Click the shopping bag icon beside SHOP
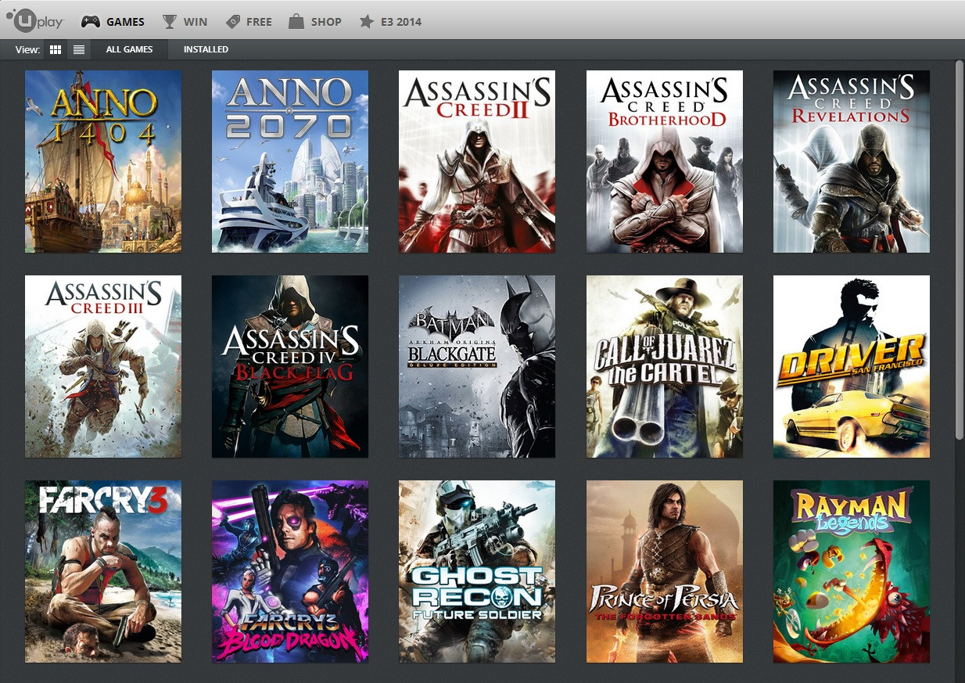The image size is (965, 683). click(296, 21)
